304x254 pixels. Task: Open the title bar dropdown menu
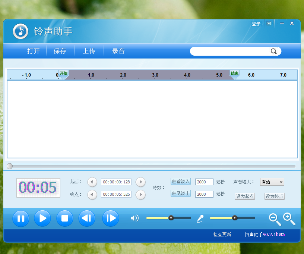coord(269,23)
